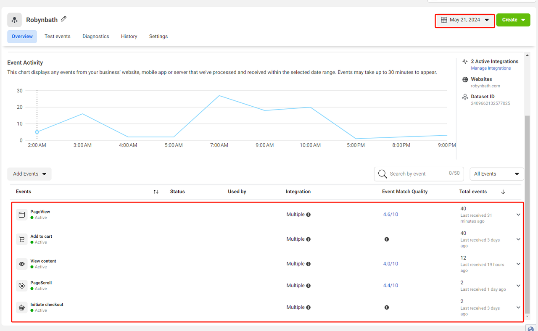Expand the View content row chevron
The image size is (538, 331).
(x=518, y=264)
